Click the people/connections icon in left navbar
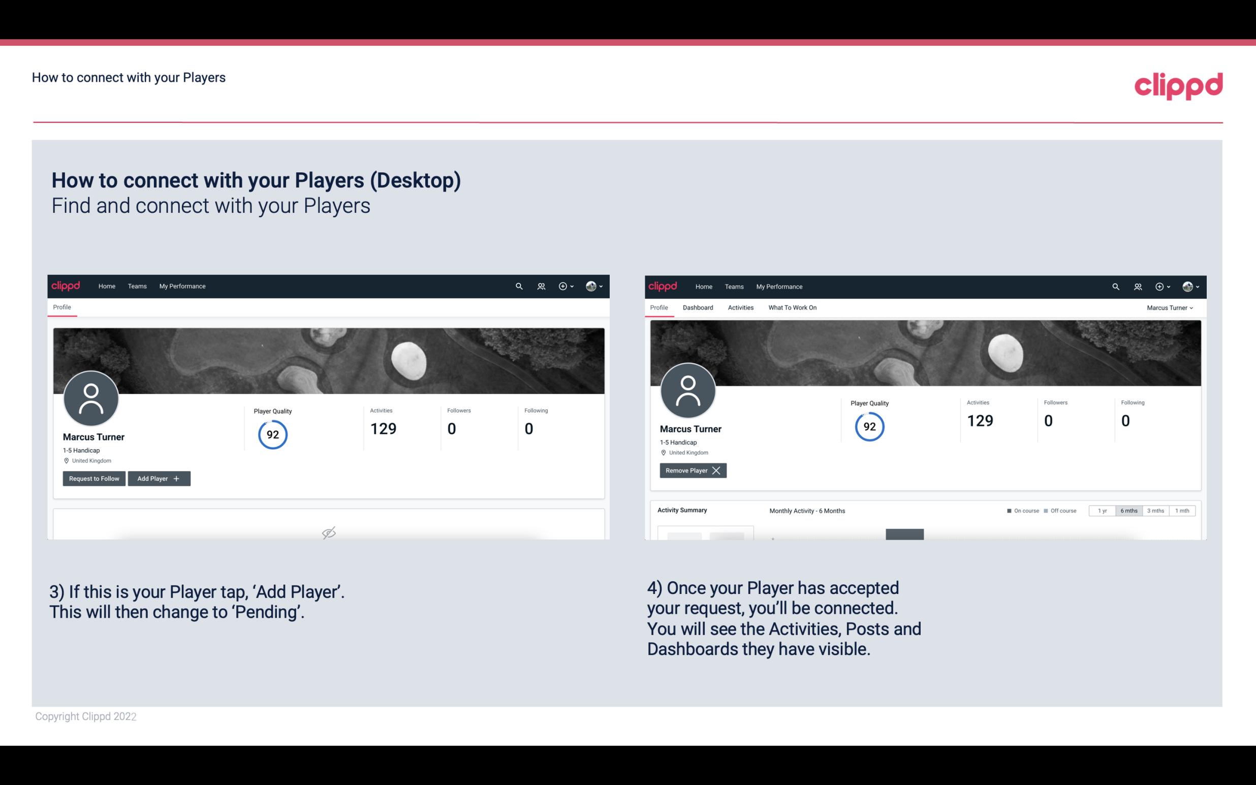The width and height of the screenshot is (1256, 785). tap(539, 287)
